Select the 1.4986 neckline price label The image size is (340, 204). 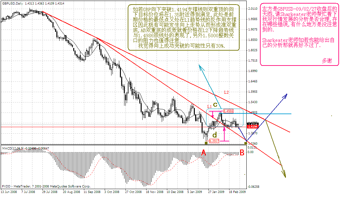coord(228,111)
